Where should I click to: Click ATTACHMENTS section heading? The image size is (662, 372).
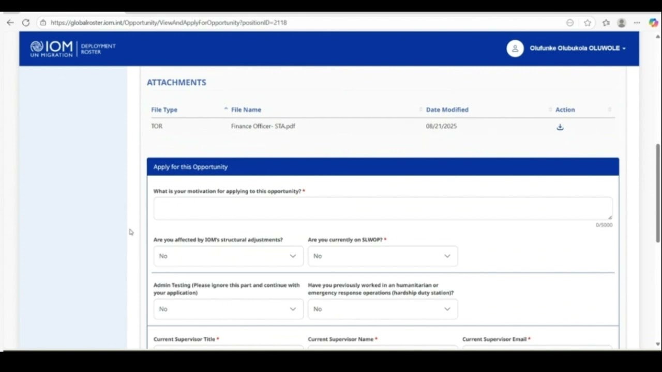[x=176, y=82]
